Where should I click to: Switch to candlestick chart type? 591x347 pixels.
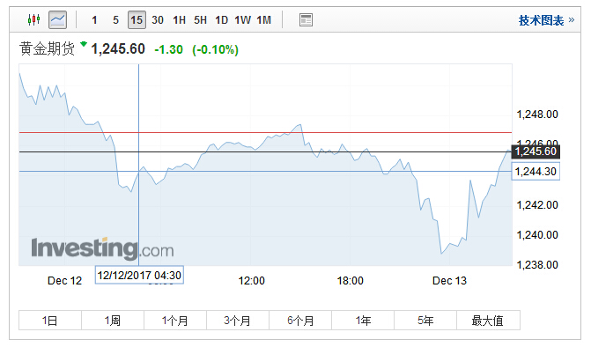[x=34, y=19]
